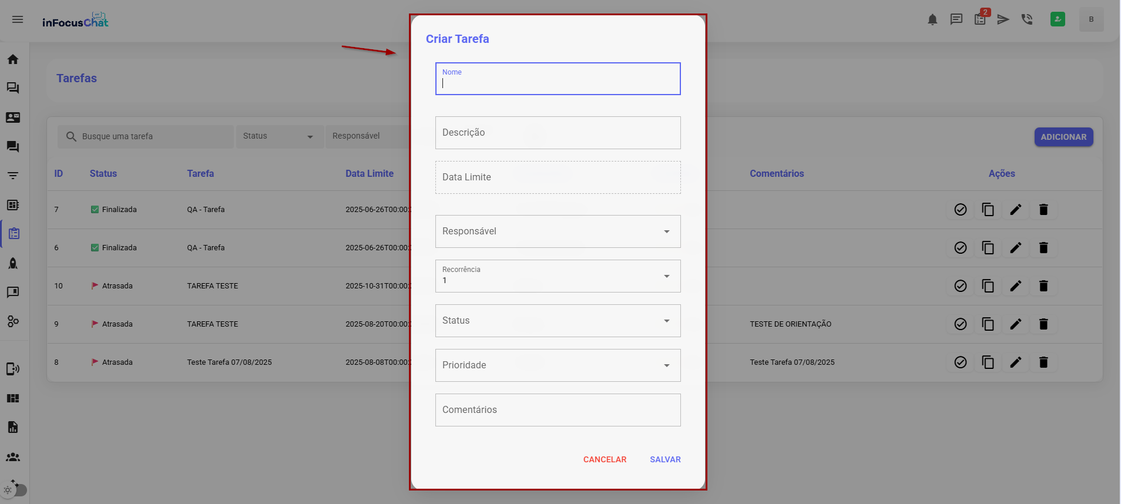
Task: Mark task 8 complete with check icon
Action: click(961, 362)
